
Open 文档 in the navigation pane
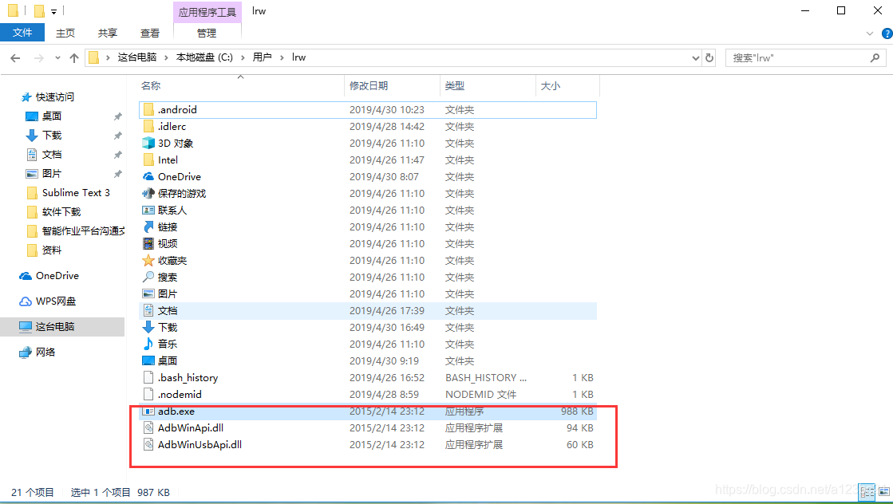[x=51, y=155]
